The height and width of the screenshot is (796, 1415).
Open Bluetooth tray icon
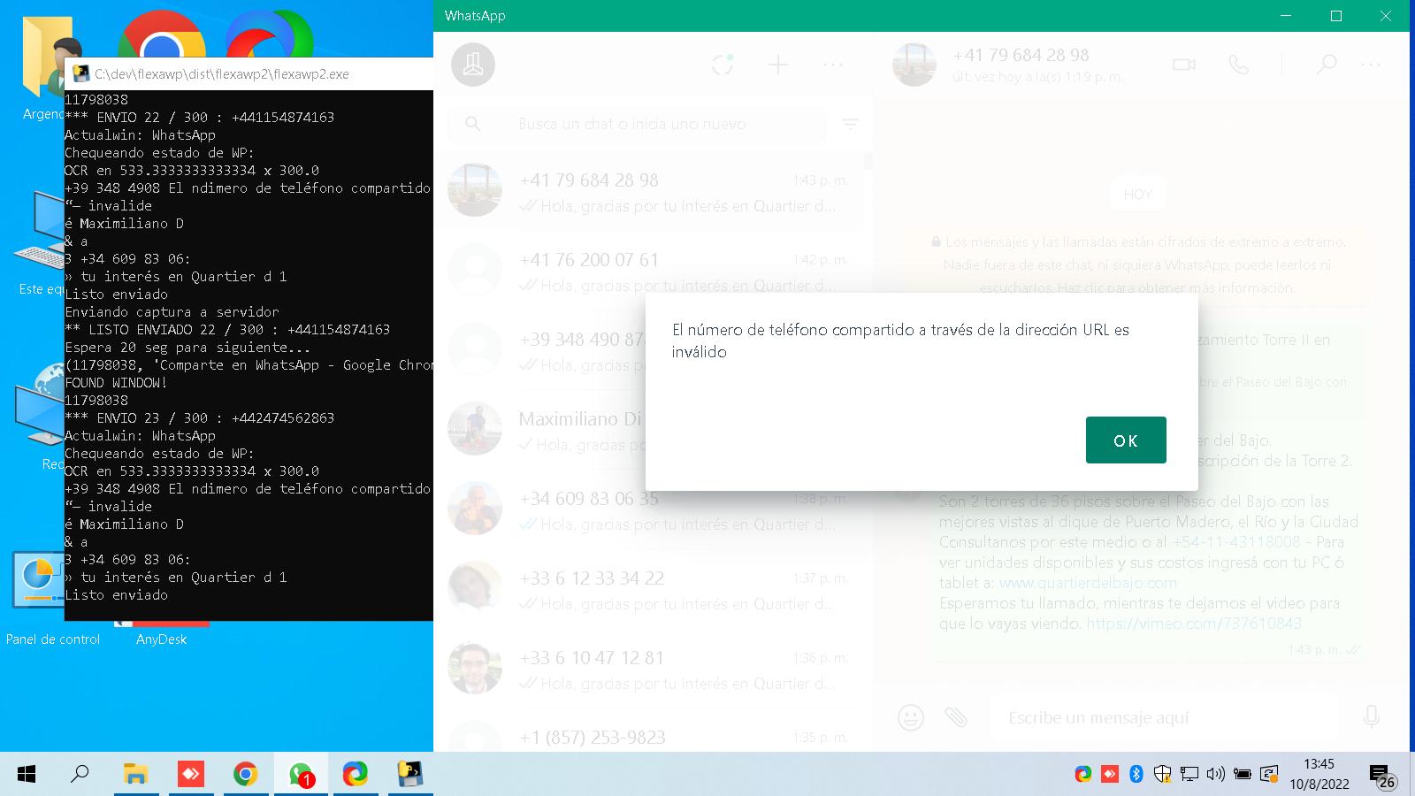point(1136,775)
